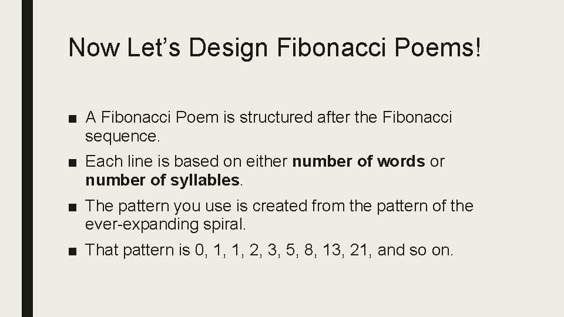Click the word 'sequence.' in first bullet
Image resolution: width=564 pixels, height=317 pixels.
(x=122, y=137)
